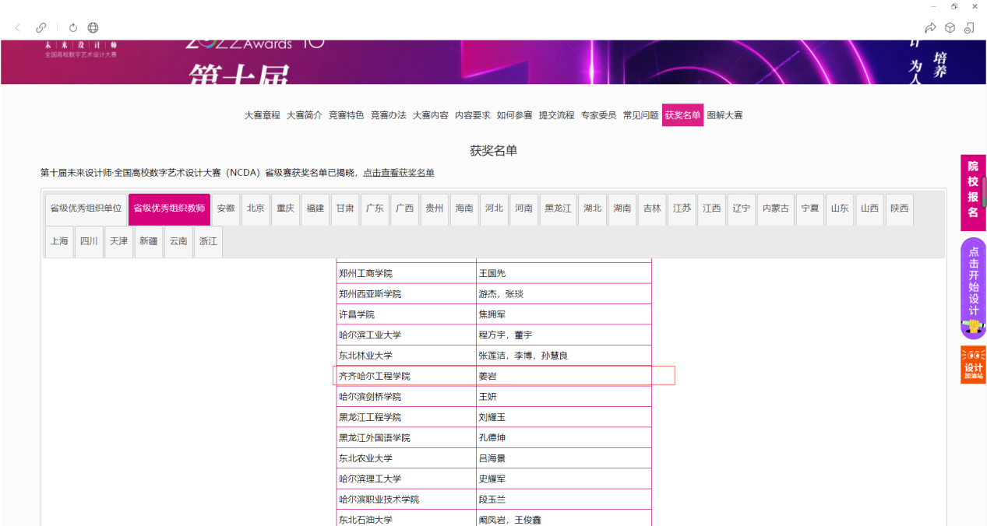Click the orange 设计加油站 icon
Viewport: 987px width, 526px height.
[x=973, y=365]
